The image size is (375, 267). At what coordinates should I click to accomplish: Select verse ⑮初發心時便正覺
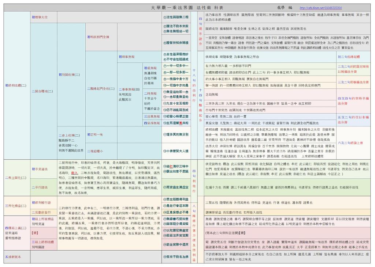click(x=176, y=117)
